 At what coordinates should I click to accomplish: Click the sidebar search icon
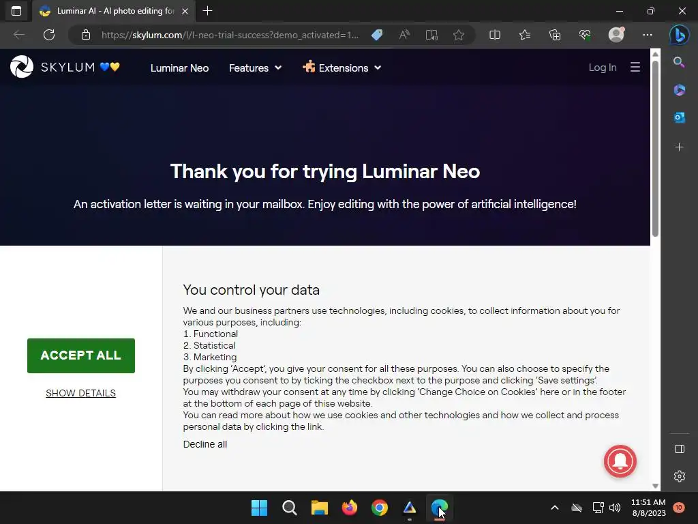[x=679, y=62]
